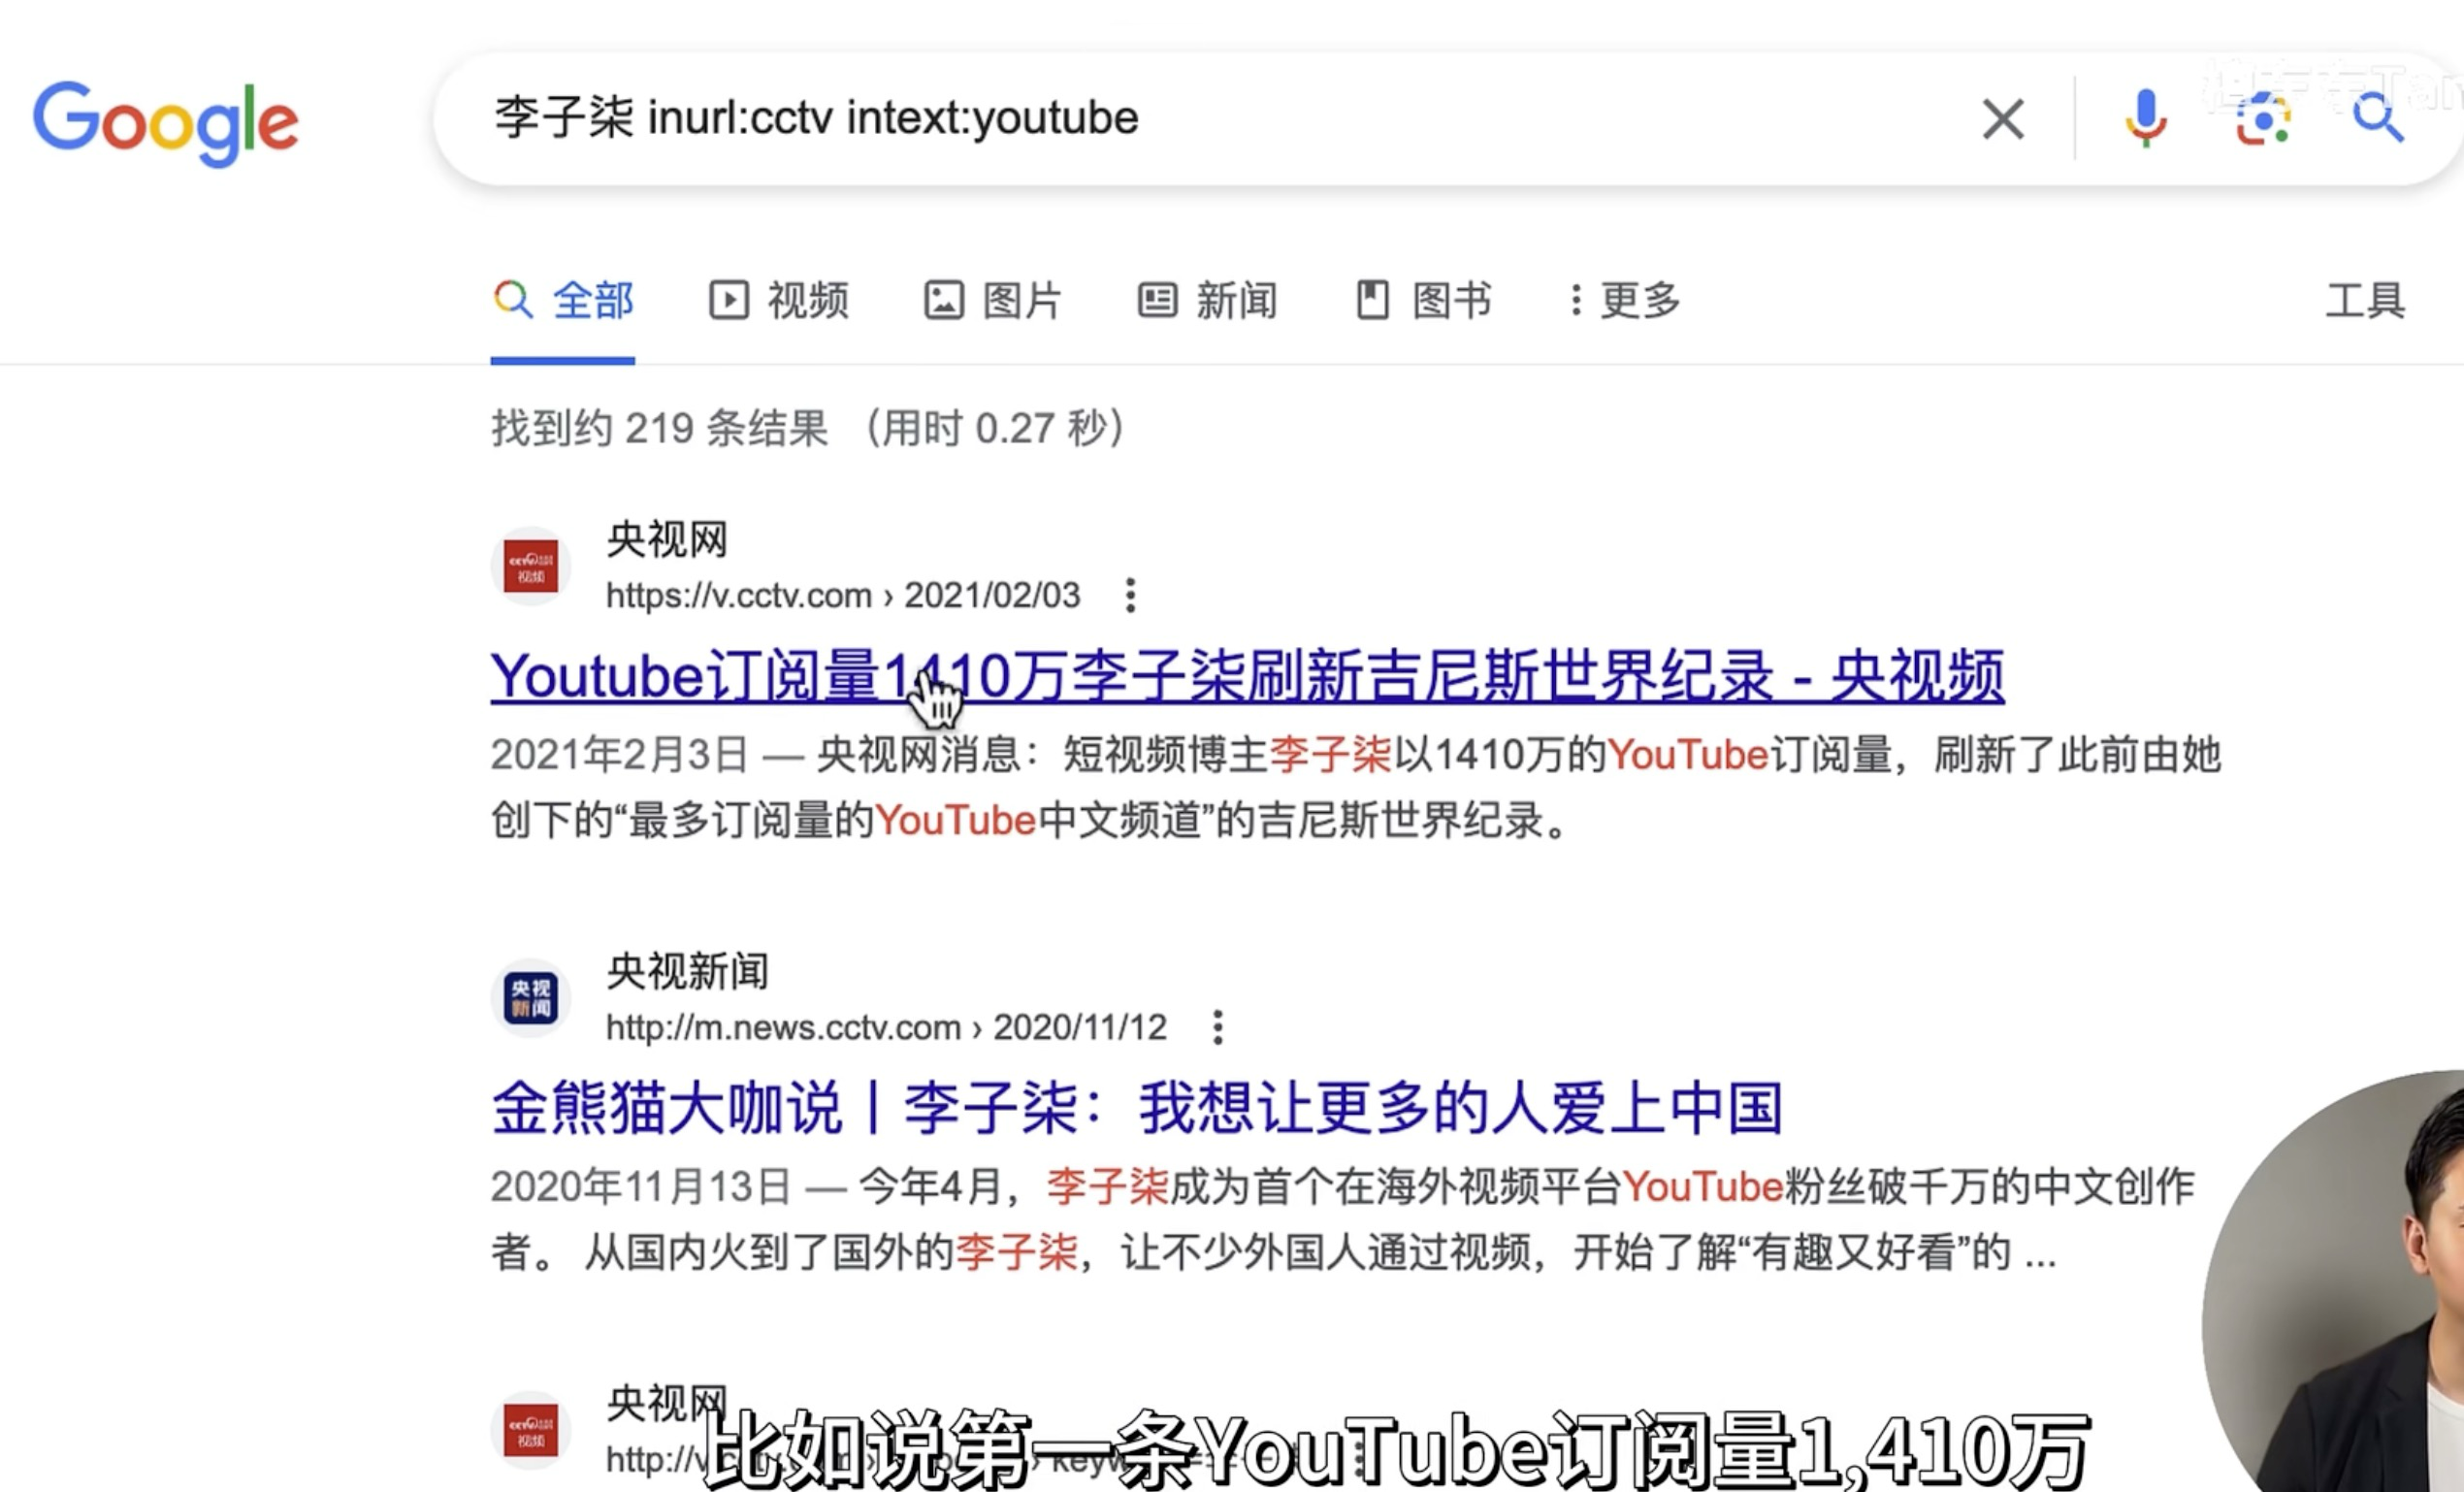2464x1492 pixels.
Task: Click the 2020年11月13日 snippet text
Action: (x=641, y=1187)
